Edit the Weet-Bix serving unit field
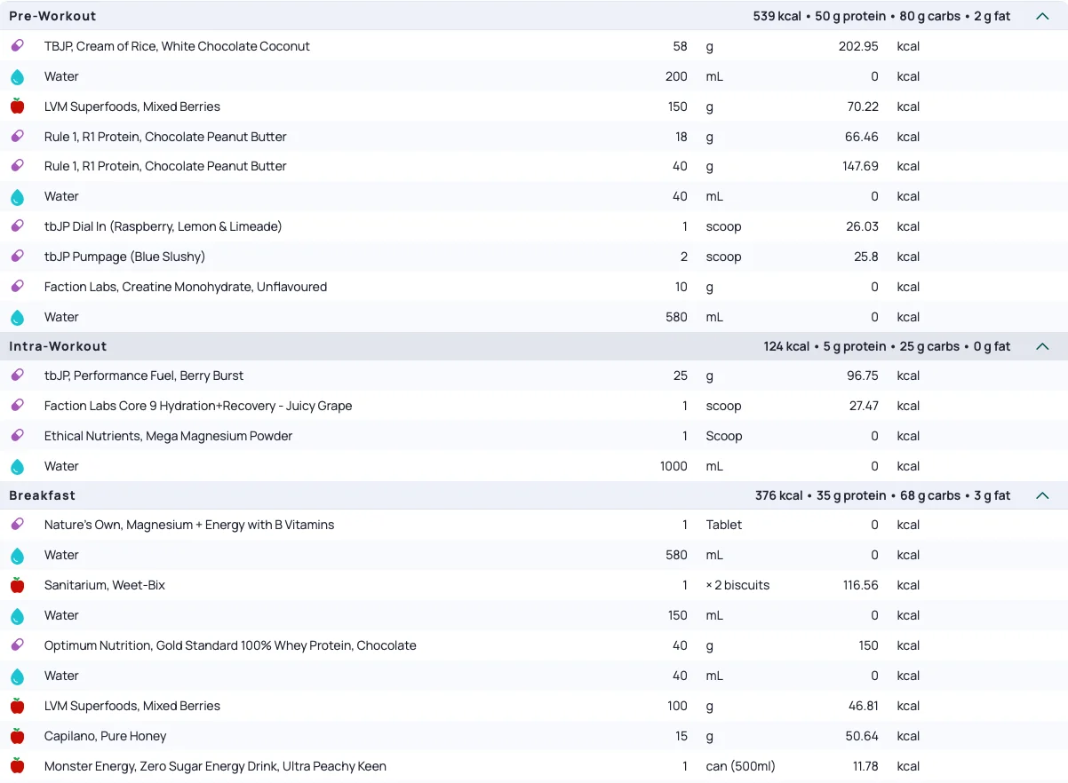This screenshot has height=783, width=1068. [x=737, y=585]
